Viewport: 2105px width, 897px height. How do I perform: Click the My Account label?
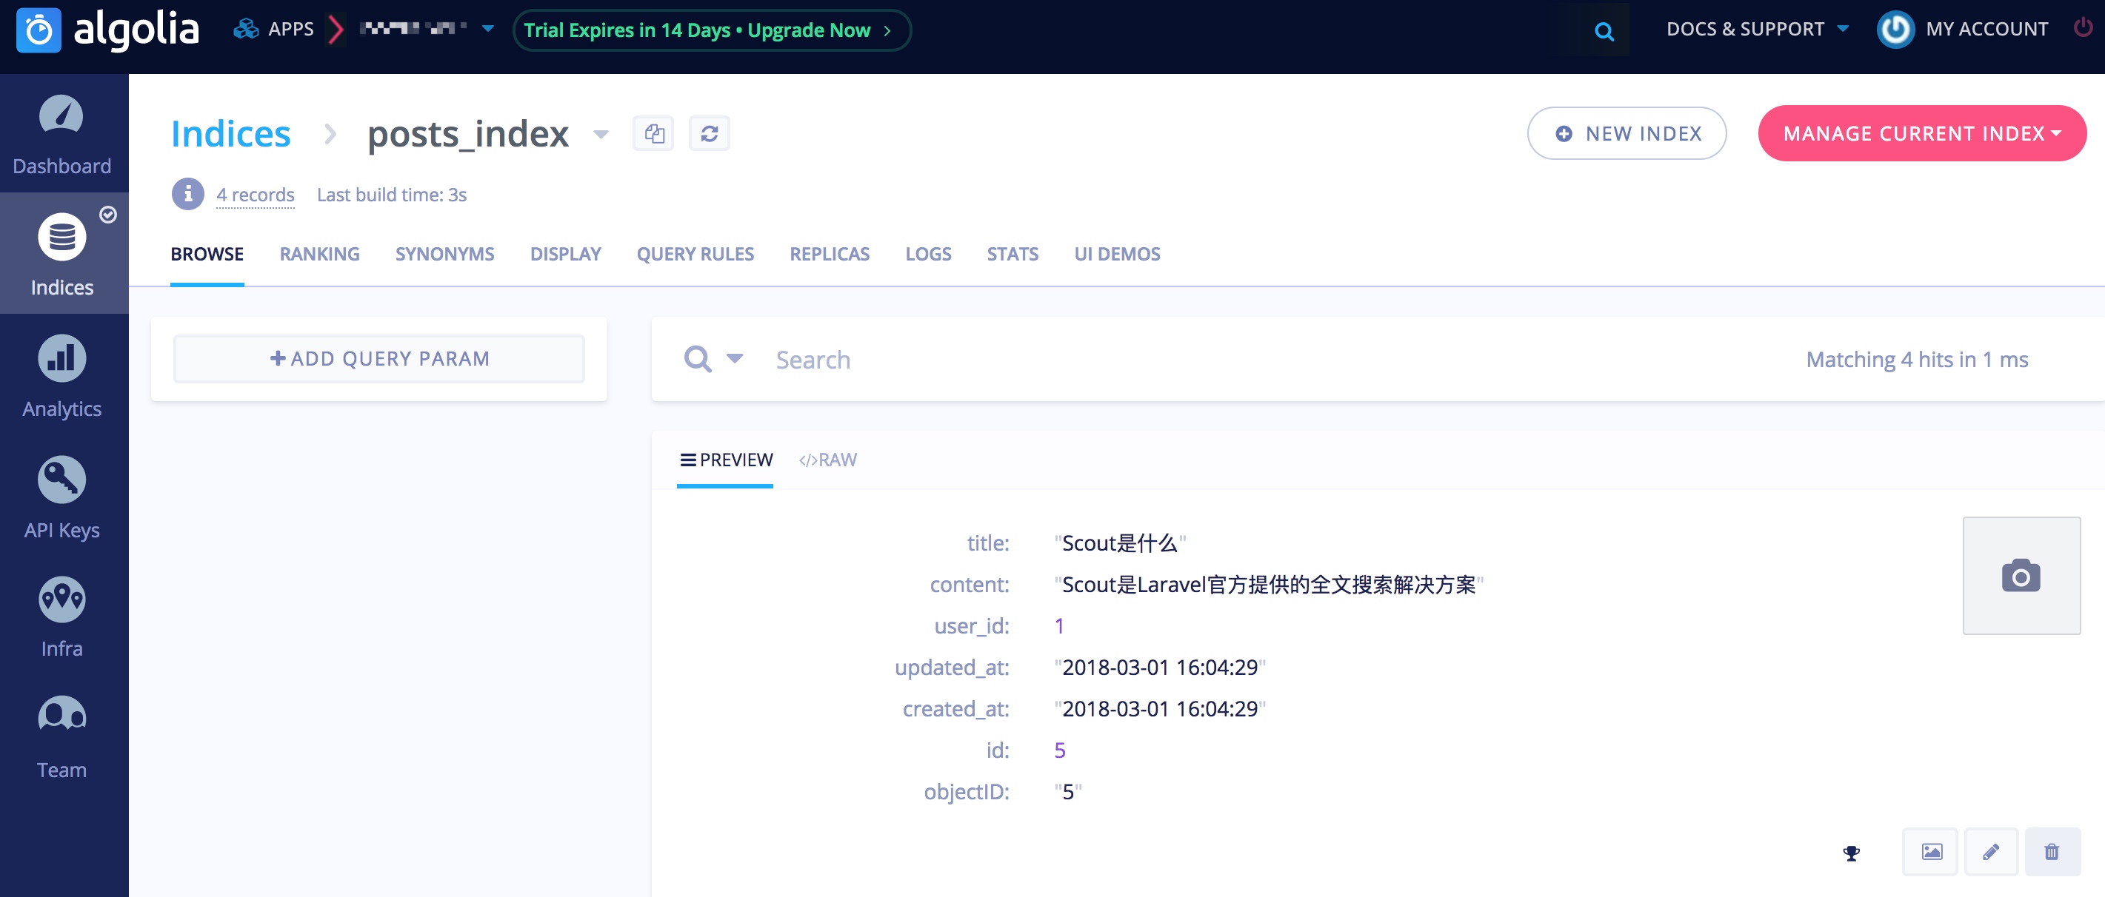[x=1986, y=29]
